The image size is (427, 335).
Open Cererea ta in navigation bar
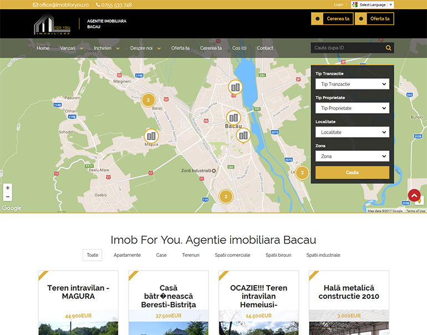click(211, 48)
